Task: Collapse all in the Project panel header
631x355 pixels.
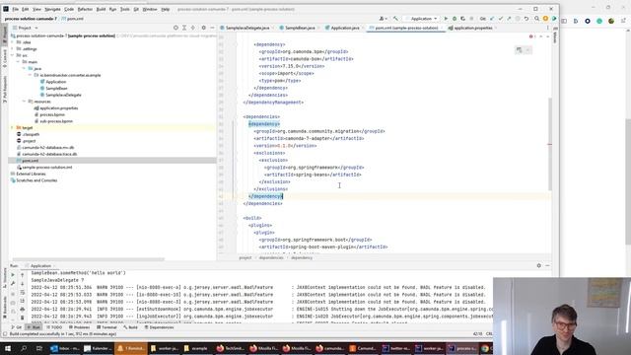Action: tap(193, 28)
